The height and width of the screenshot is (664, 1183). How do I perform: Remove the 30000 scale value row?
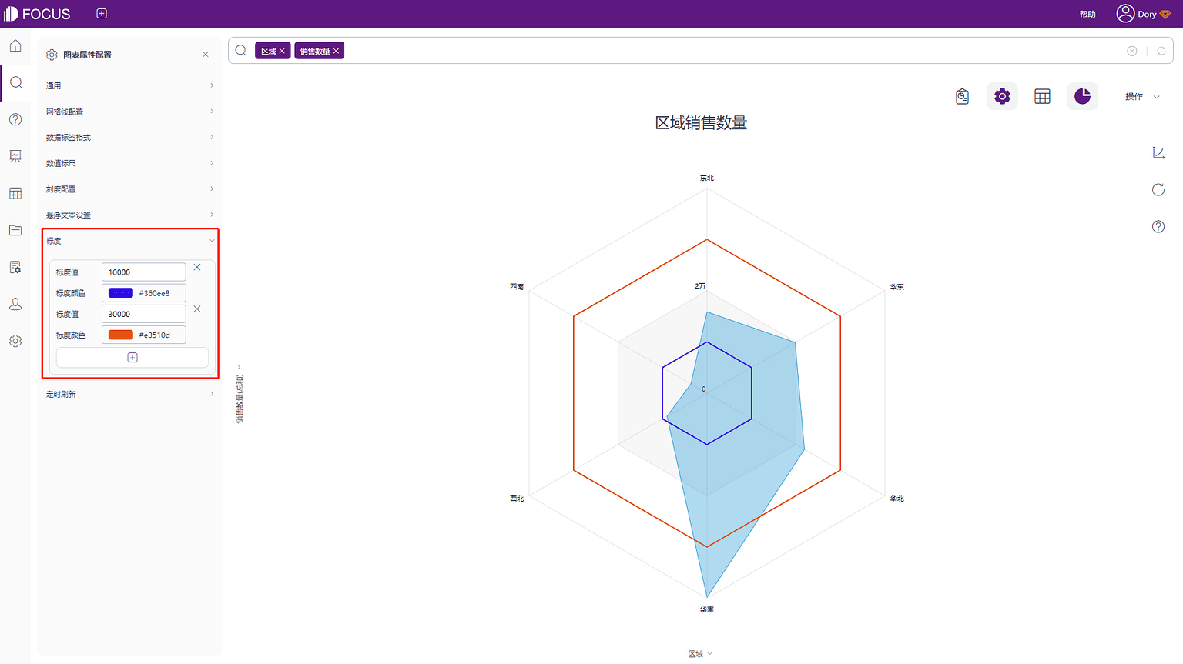pos(197,309)
